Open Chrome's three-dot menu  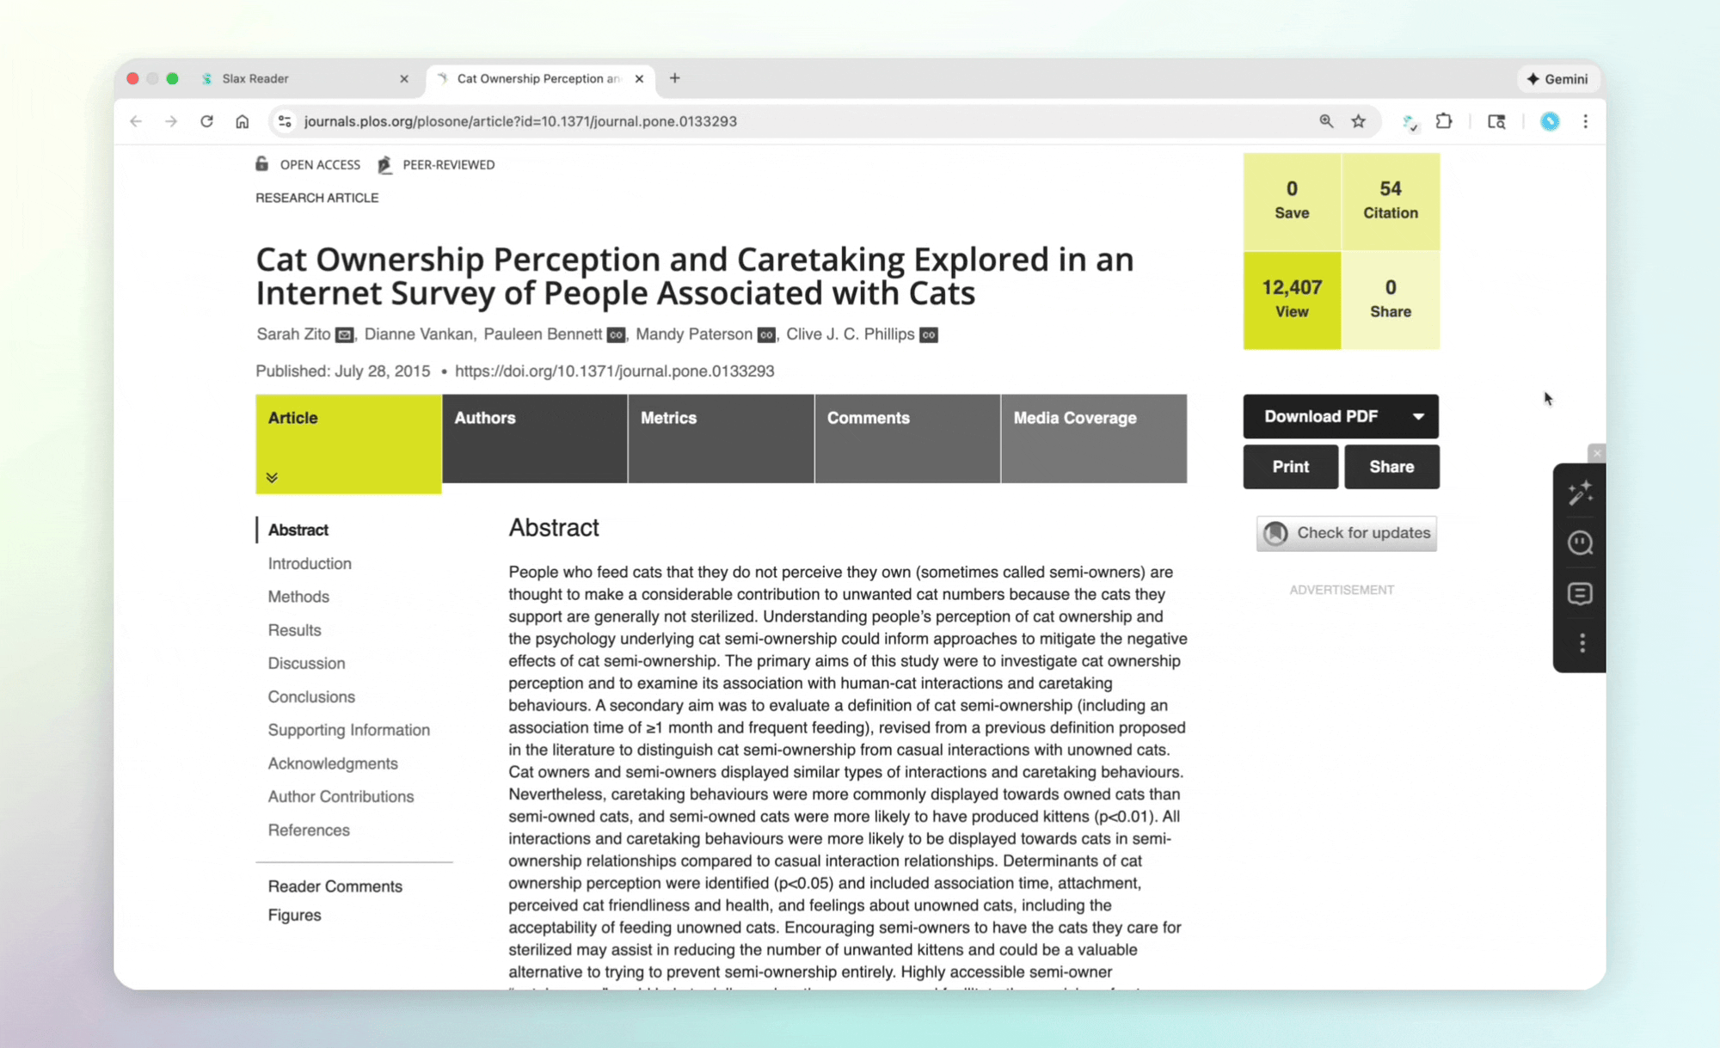coord(1587,121)
